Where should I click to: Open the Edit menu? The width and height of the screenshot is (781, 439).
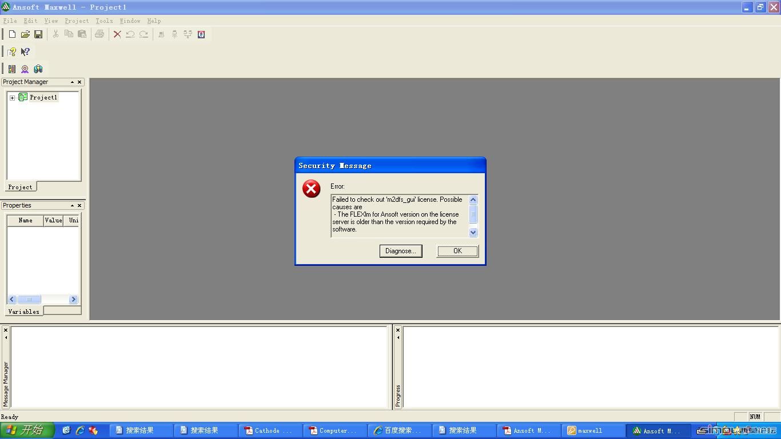point(30,21)
